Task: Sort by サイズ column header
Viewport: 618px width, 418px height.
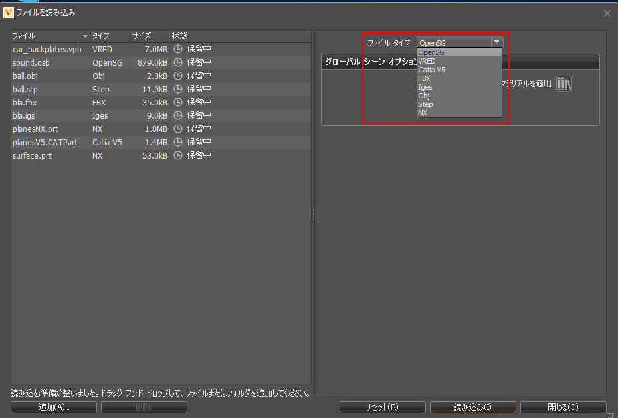Action: 150,36
